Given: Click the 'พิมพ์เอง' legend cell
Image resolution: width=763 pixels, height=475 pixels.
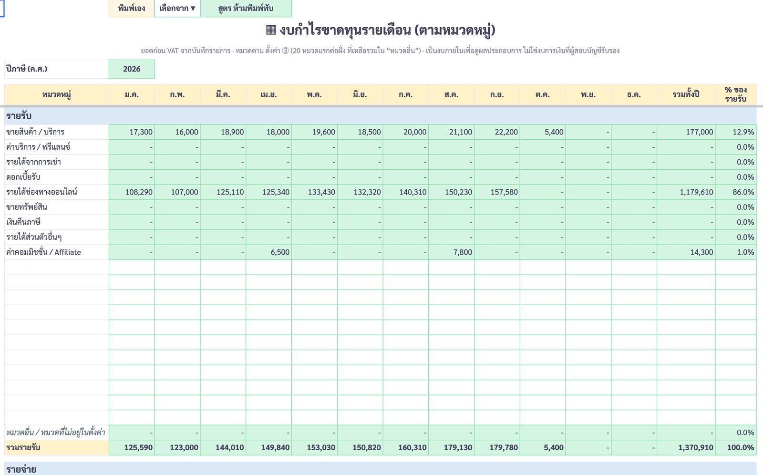Looking at the screenshot, I should coord(132,8).
